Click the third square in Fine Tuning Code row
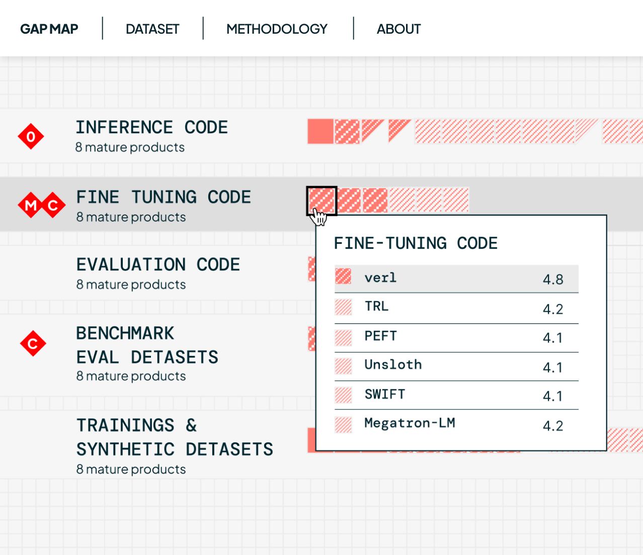Screen dimensions: 643x555 (x=375, y=200)
